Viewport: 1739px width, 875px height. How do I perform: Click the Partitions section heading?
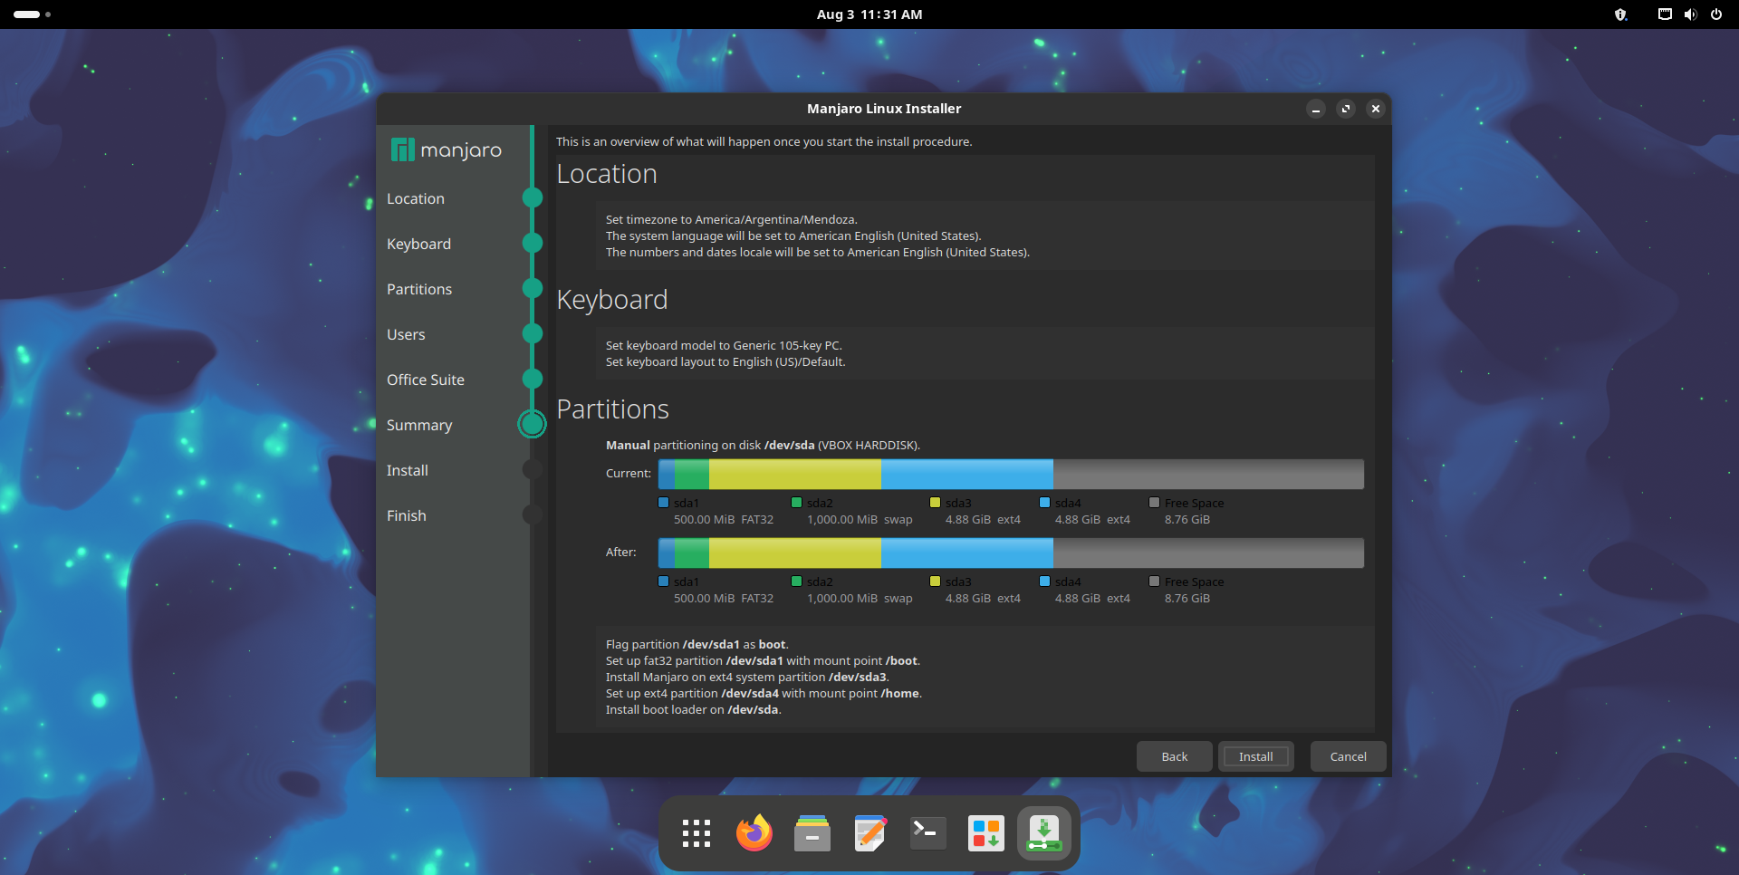(613, 409)
